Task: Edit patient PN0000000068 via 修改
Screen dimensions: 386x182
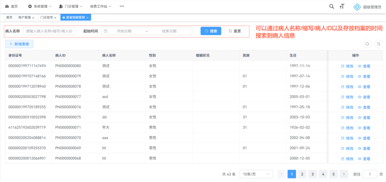Action: point(347,159)
